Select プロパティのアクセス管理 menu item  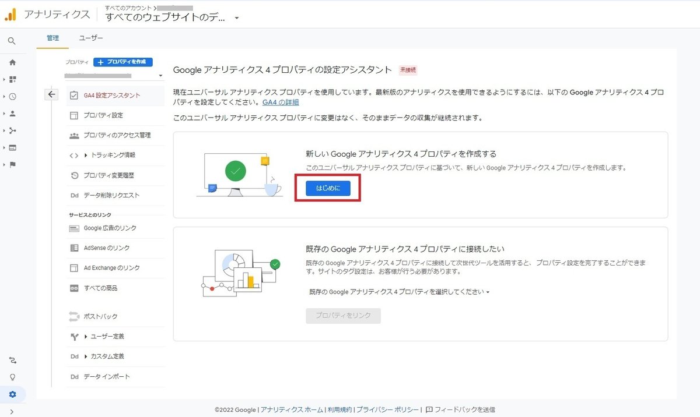(114, 135)
